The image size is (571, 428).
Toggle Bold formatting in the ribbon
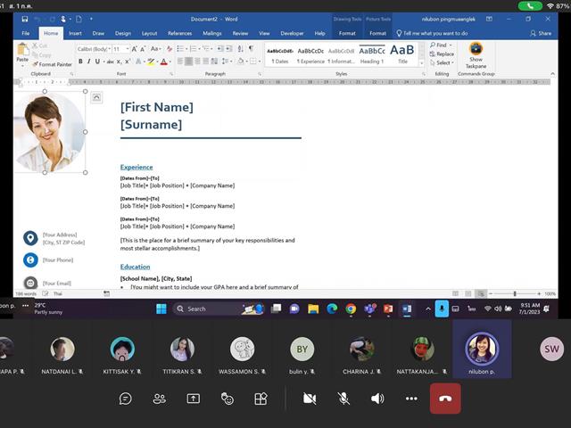pyautogui.click(x=80, y=62)
